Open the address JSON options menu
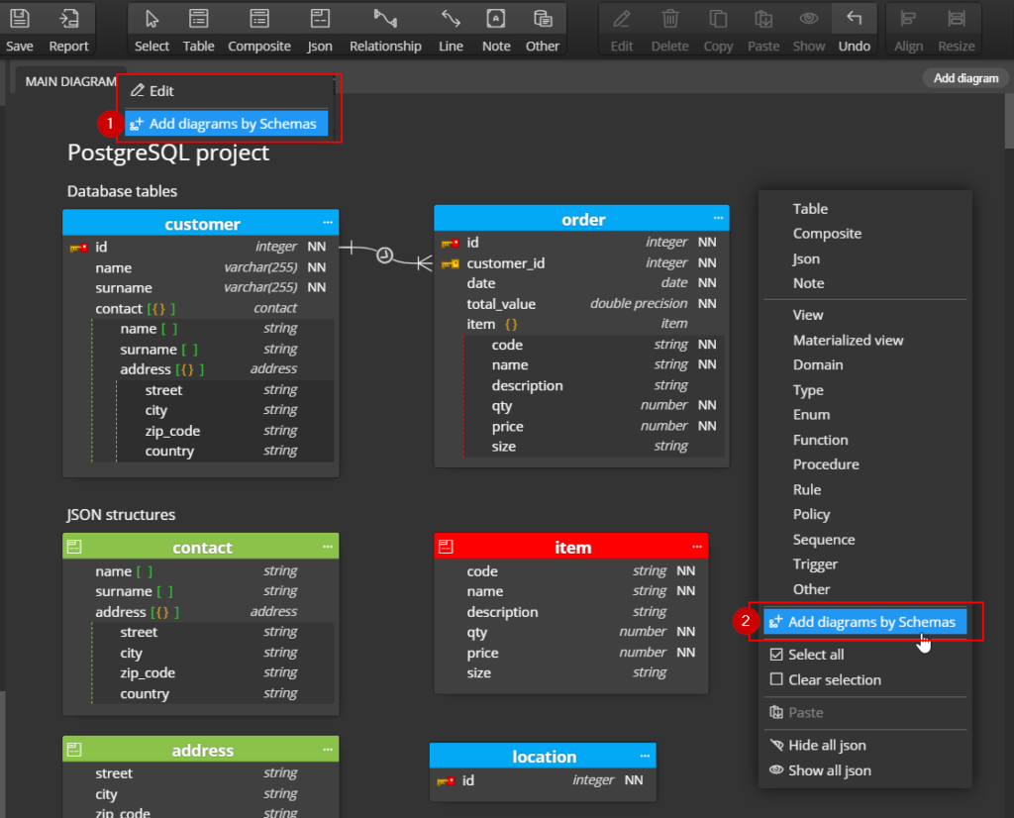 point(328,750)
